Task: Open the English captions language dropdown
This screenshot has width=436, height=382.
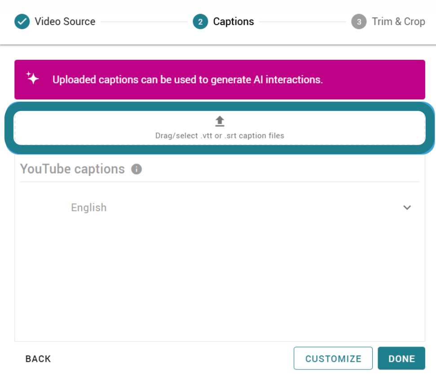Action: (220, 207)
